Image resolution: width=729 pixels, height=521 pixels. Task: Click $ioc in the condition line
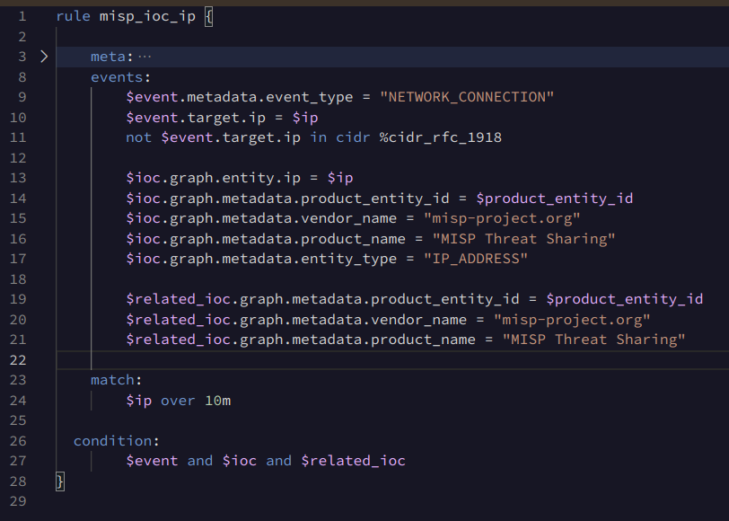point(240,461)
